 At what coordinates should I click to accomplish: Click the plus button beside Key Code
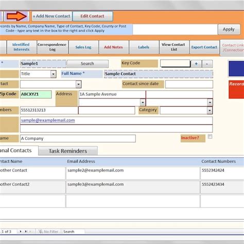click(x=196, y=64)
